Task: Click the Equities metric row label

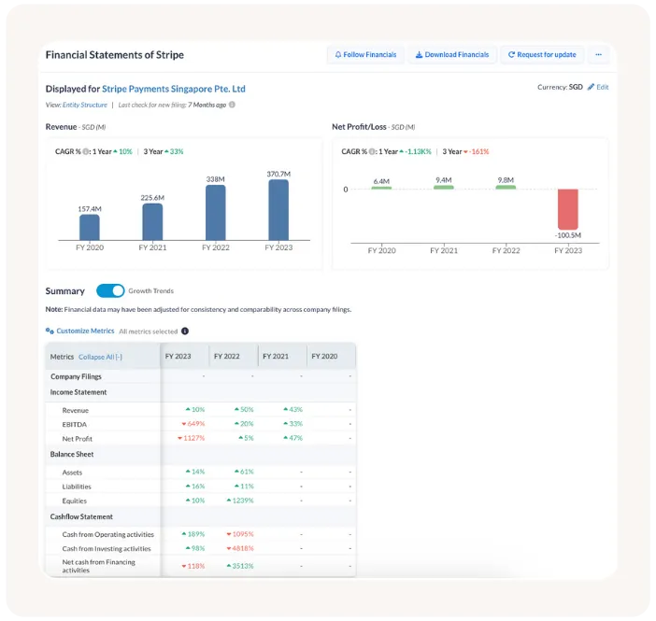Action: point(75,501)
